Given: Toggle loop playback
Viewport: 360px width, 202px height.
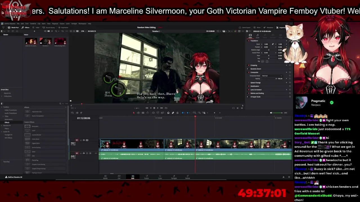Looking at the screenshot, I should coord(166,108).
